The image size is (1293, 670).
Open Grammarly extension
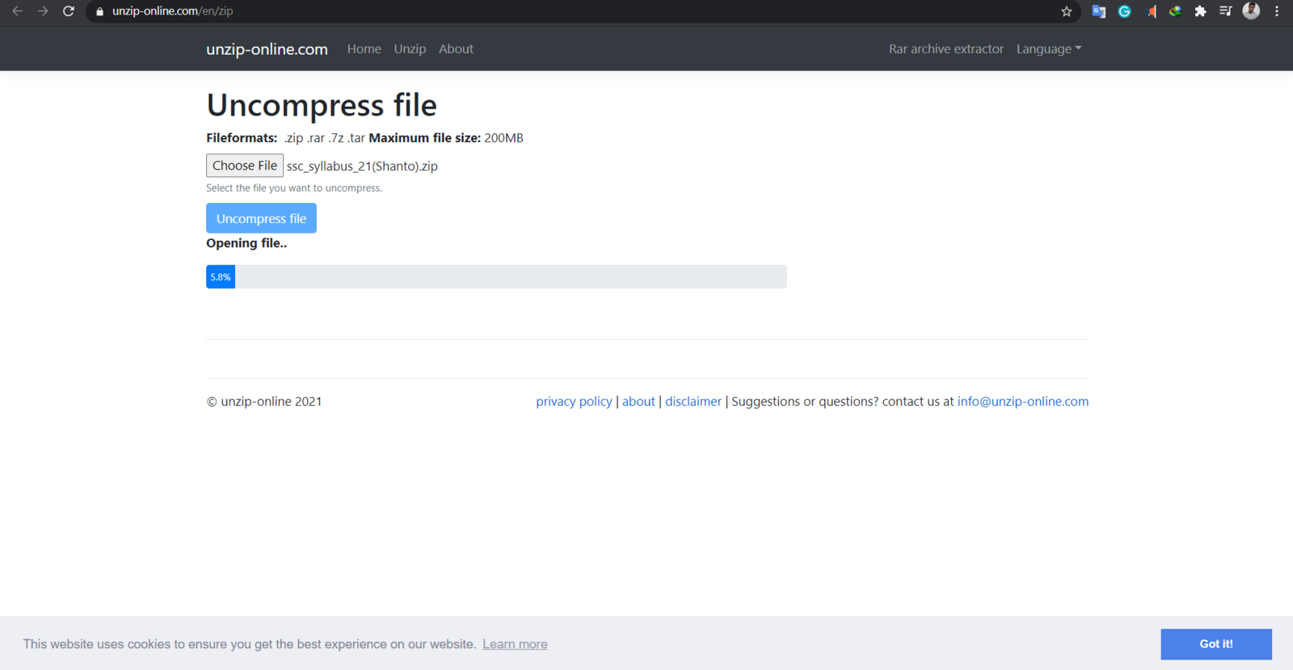coord(1124,11)
